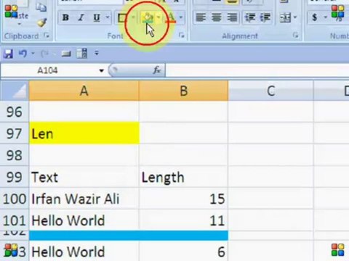The height and width of the screenshot is (261, 349).
Task: Select the Text header cell
Action: [x=84, y=177]
